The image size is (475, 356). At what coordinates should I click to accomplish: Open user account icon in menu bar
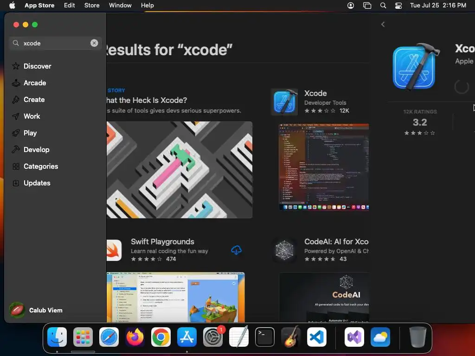(x=351, y=6)
